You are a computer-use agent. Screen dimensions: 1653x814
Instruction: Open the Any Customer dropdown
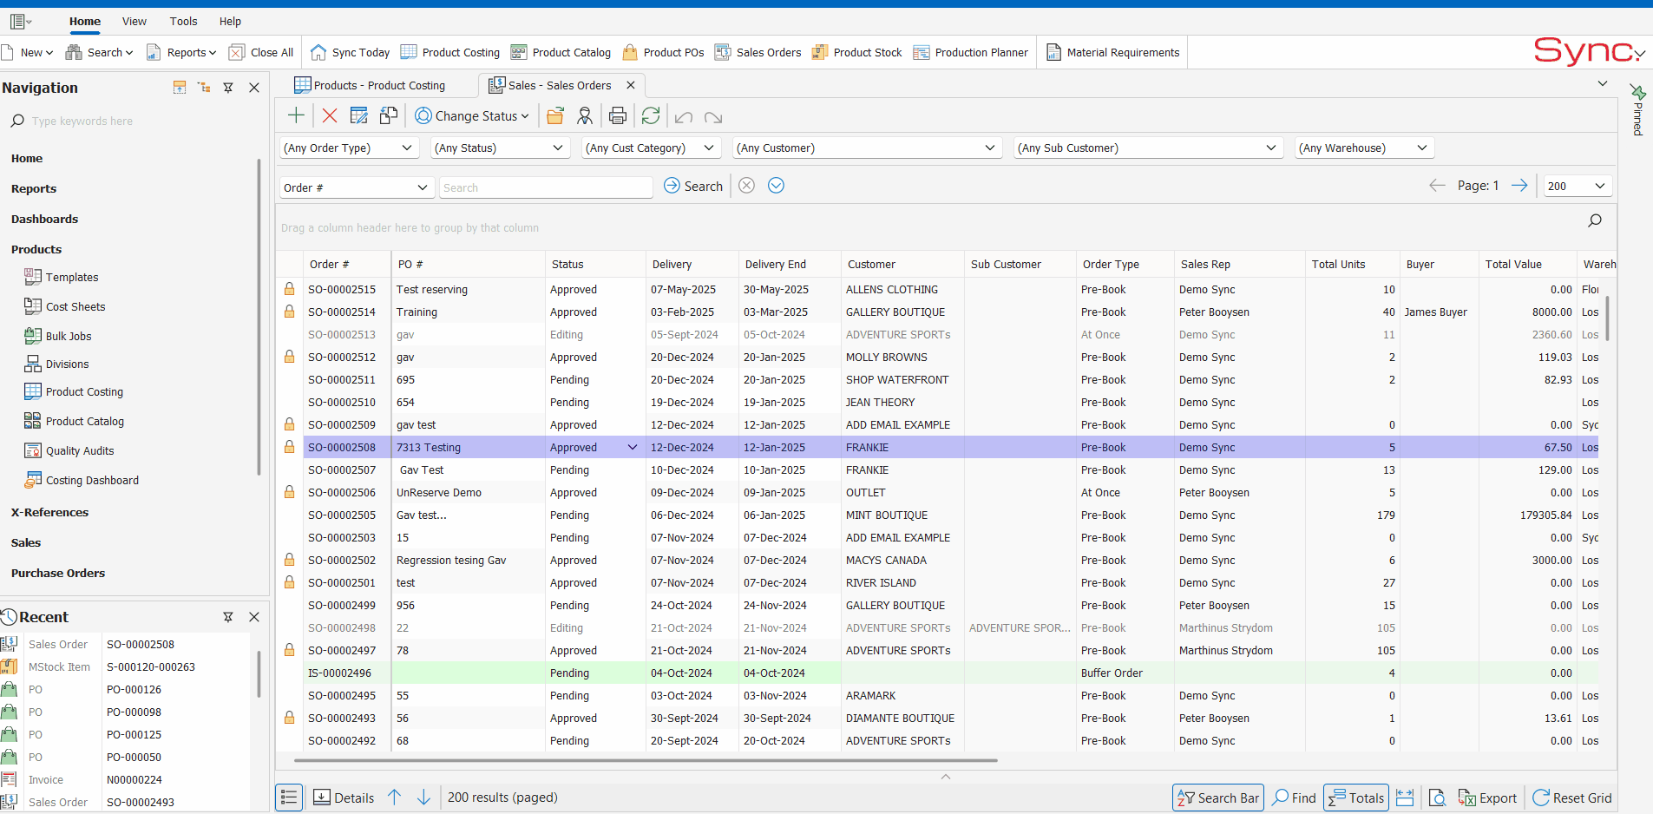point(867,148)
